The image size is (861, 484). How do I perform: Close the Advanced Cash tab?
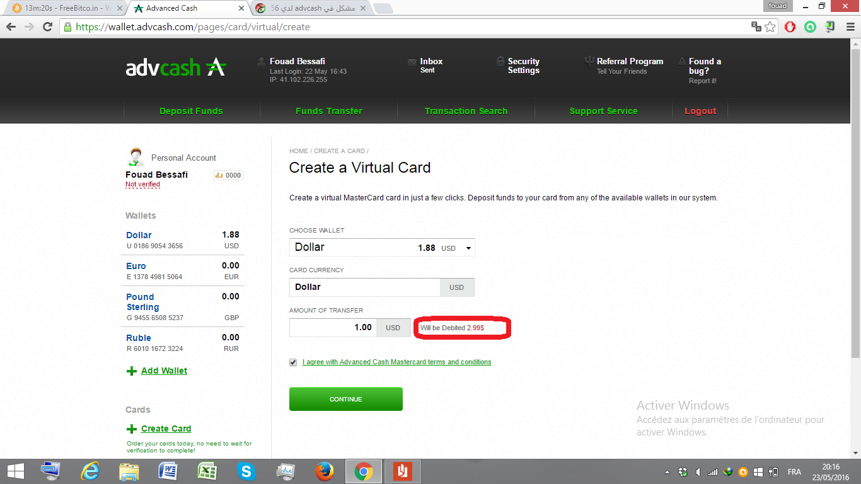click(x=241, y=9)
